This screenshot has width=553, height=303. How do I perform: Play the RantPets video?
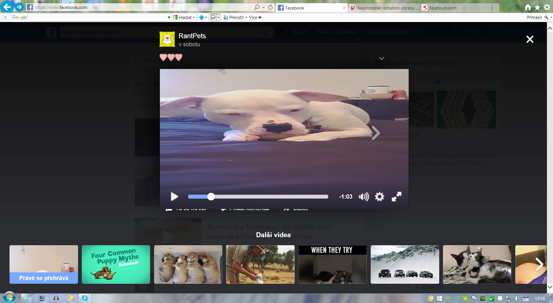tap(174, 197)
